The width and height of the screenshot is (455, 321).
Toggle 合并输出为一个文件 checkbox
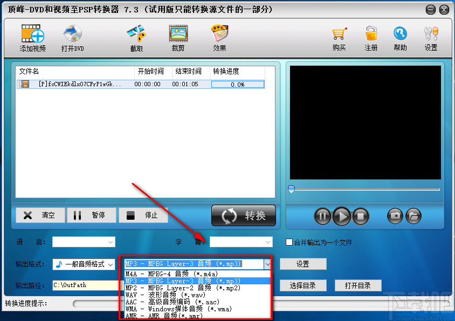coord(289,242)
